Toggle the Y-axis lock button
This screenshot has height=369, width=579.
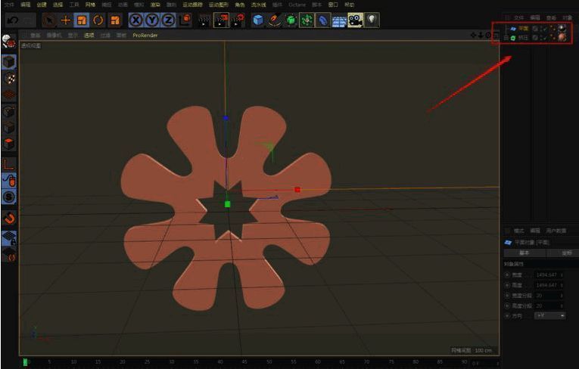point(151,20)
